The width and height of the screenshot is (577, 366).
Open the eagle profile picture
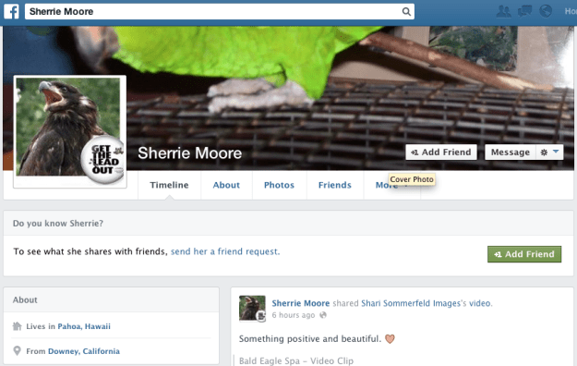(70, 131)
